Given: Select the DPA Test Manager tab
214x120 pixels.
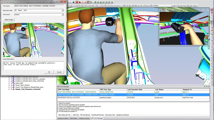Looking at the screenshot, I should point(97,118).
